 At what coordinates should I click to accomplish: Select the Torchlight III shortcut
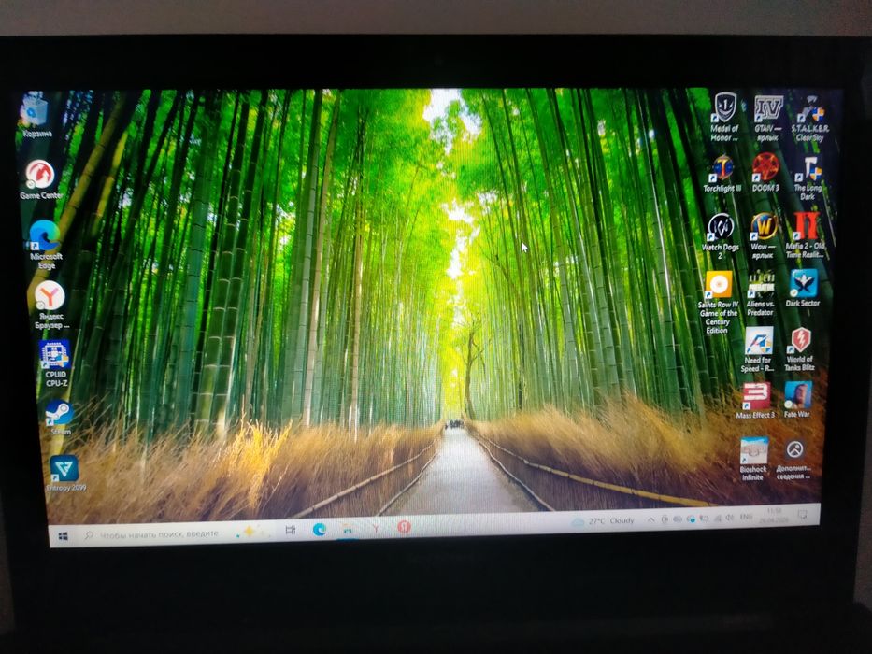coord(722,174)
